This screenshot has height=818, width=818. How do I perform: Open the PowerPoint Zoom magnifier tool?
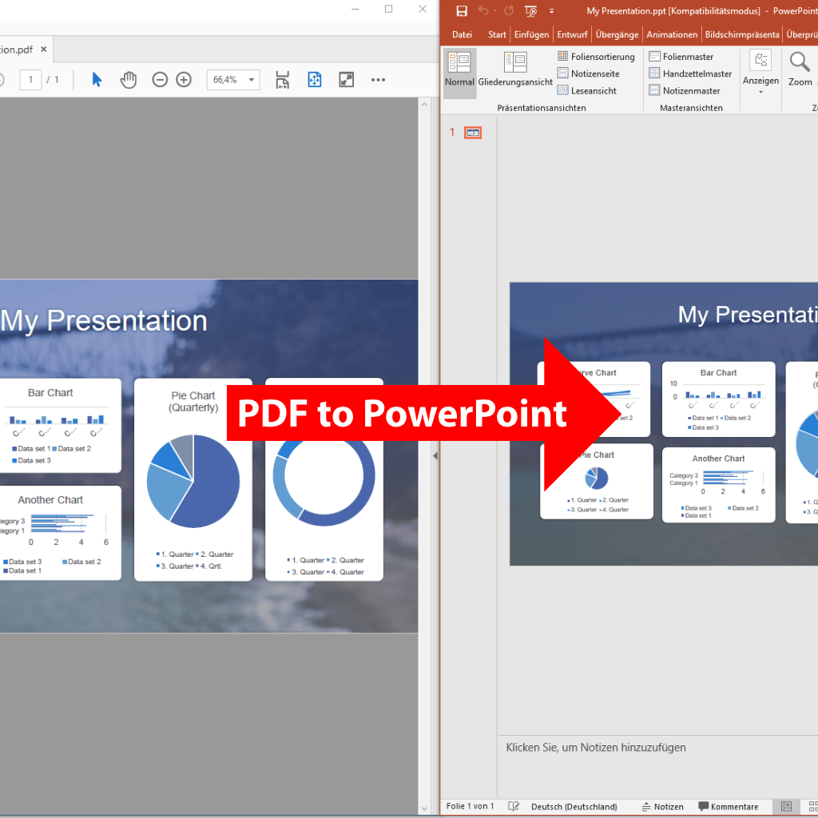click(x=800, y=69)
